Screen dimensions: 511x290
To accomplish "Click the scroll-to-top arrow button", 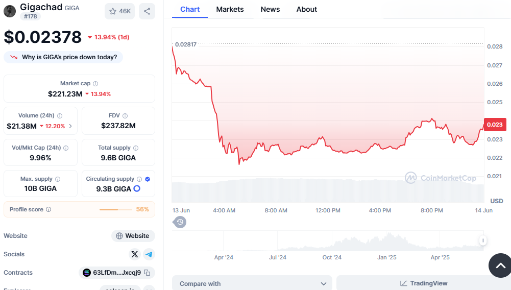I will 500,265.
